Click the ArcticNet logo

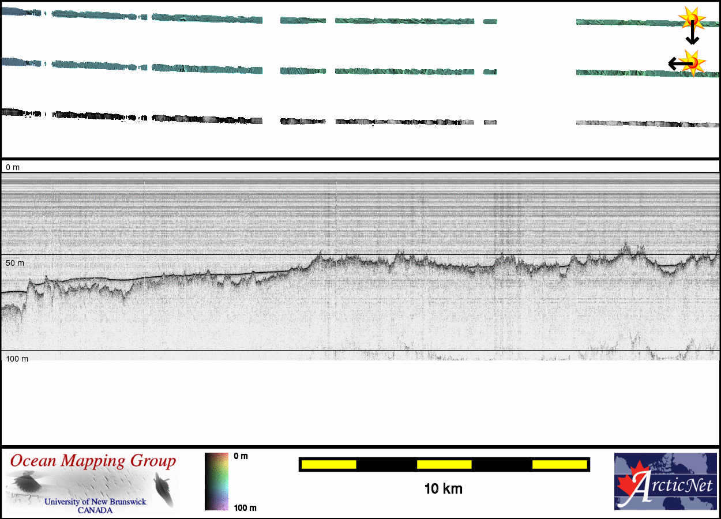(x=666, y=482)
